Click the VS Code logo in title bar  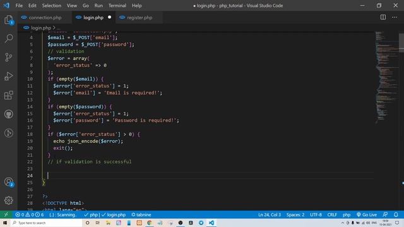[x=6, y=6]
